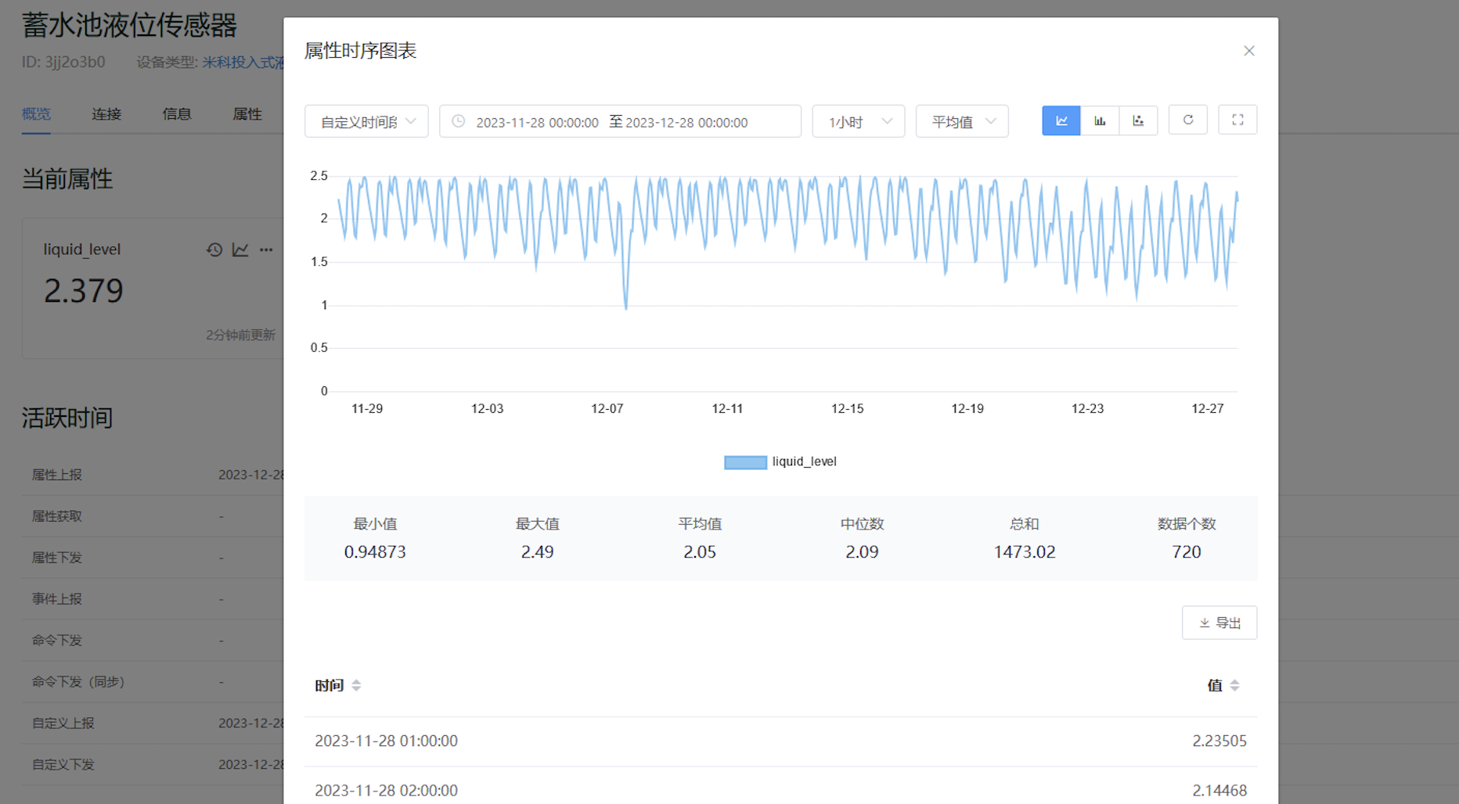
Task: Click value 2.23505 in table
Action: tap(1219, 741)
